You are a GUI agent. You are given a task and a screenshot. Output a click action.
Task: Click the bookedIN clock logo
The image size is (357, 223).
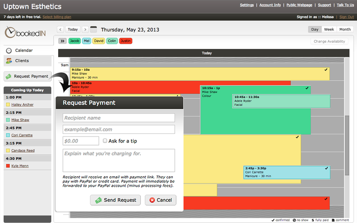tap(11, 33)
